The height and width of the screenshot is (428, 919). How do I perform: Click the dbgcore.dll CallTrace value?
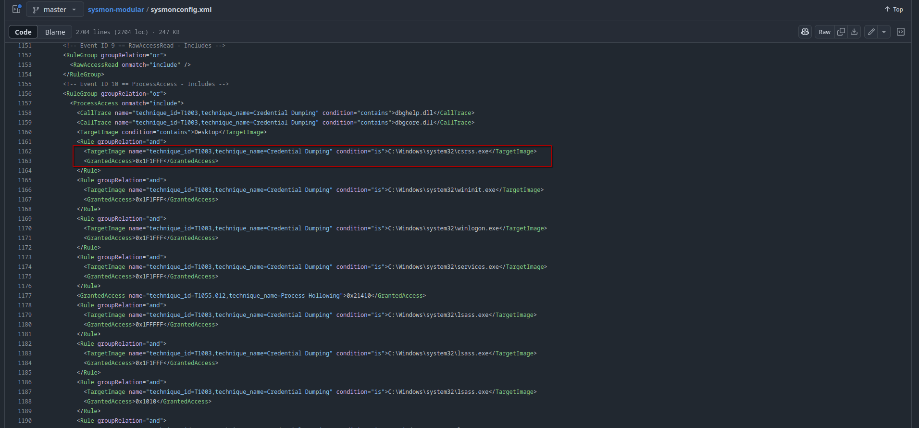(x=414, y=123)
